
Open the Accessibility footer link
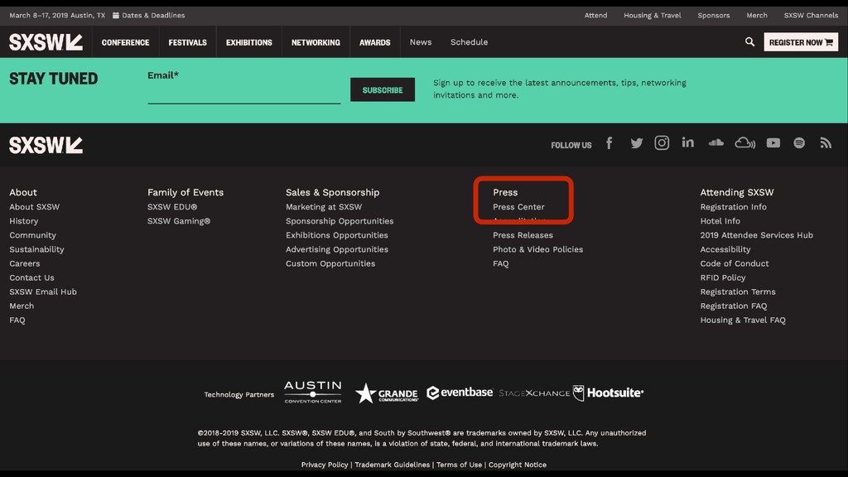(725, 249)
